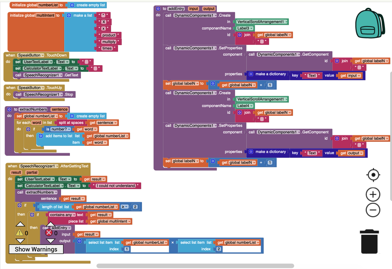The image size is (392, 269).
Task: Open mutator gear on addEntry procedure block
Action: coord(158,9)
